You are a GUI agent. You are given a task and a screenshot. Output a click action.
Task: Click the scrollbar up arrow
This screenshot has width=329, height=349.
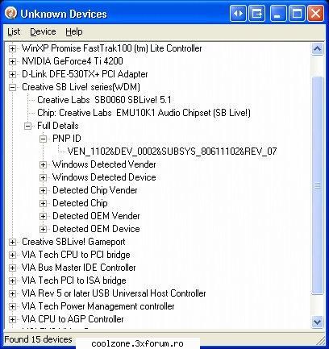317,49
